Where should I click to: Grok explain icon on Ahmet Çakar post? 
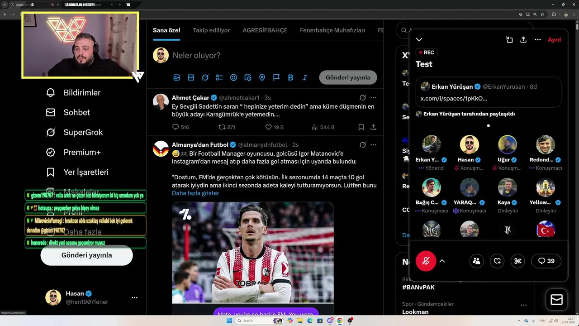(x=362, y=97)
